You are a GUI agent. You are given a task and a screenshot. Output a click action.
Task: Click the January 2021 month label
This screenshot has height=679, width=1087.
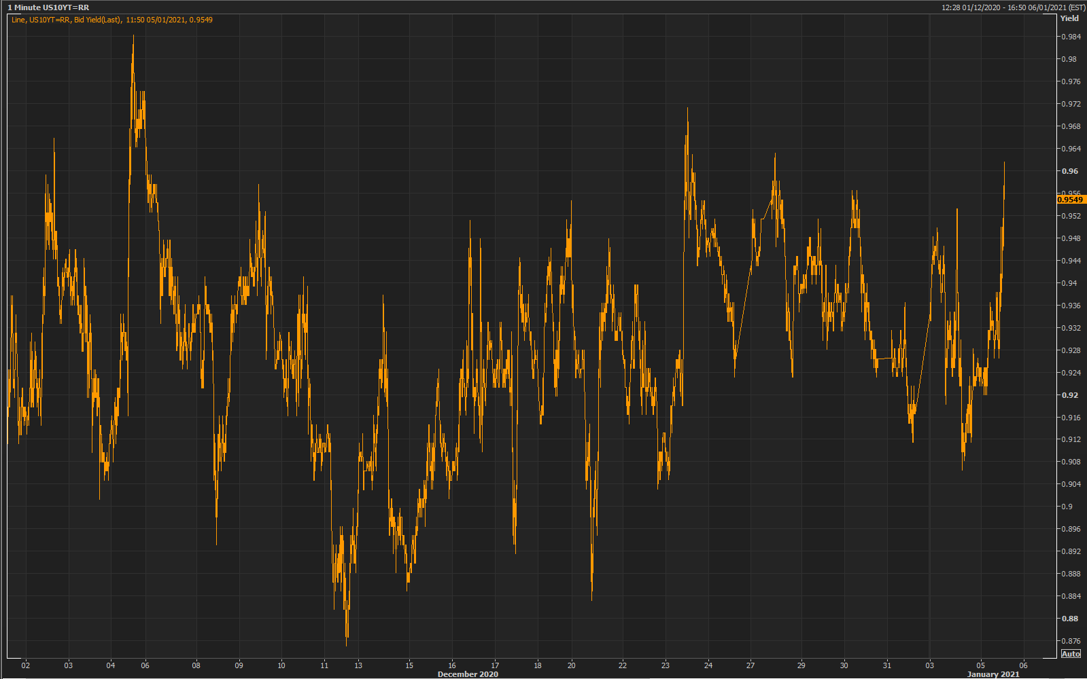point(993,674)
